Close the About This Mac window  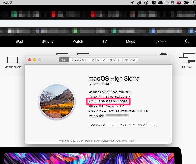tap(30, 60)
